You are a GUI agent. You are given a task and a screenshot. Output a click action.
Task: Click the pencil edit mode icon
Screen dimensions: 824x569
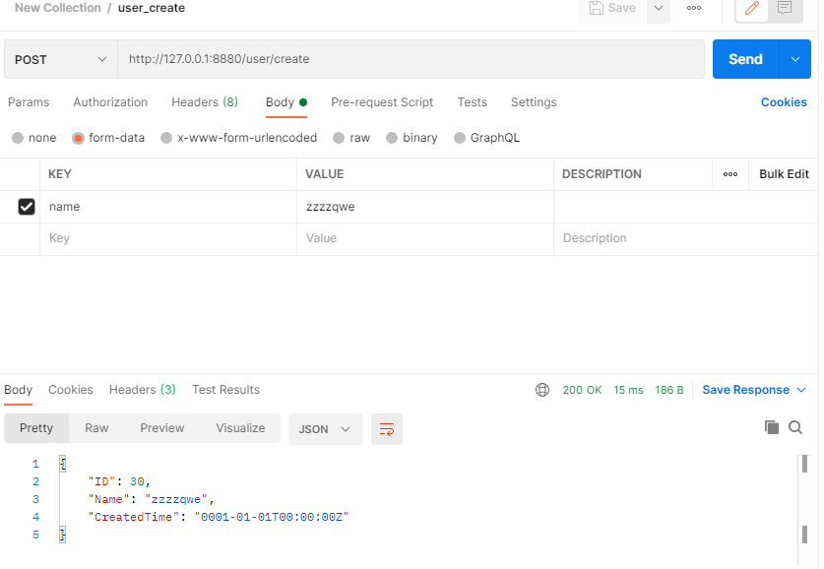tap(753, 9)
